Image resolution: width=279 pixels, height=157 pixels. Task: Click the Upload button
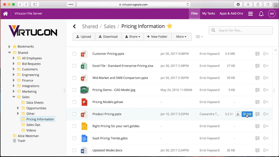pyautogui.click(x=84, y=37)
